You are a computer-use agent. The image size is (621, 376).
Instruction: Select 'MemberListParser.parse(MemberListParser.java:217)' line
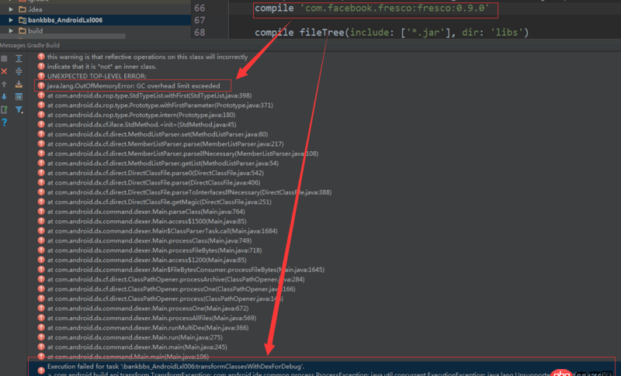coord(165,144)
